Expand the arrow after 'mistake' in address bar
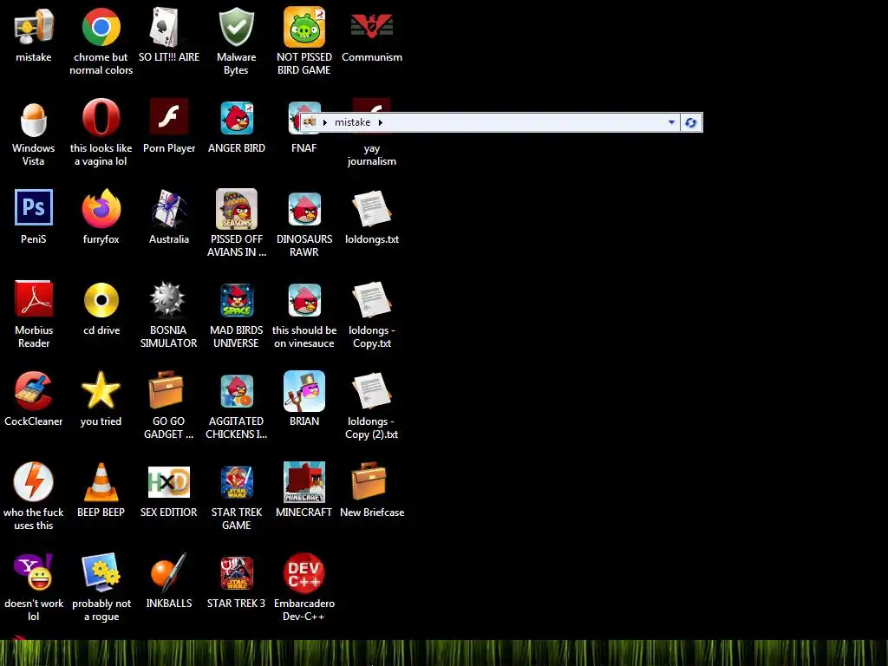This screenshot has height=666, width=888. (x=380, y=122)
